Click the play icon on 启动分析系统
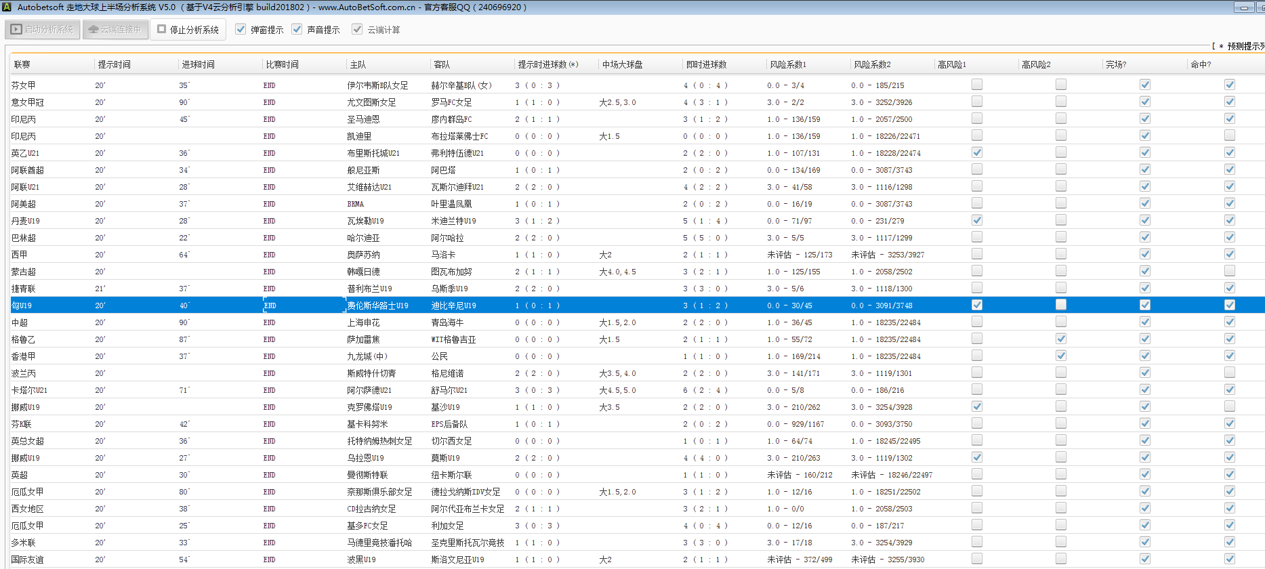The height and width of the screenshot is (569, 1265). tap(16, 30)
